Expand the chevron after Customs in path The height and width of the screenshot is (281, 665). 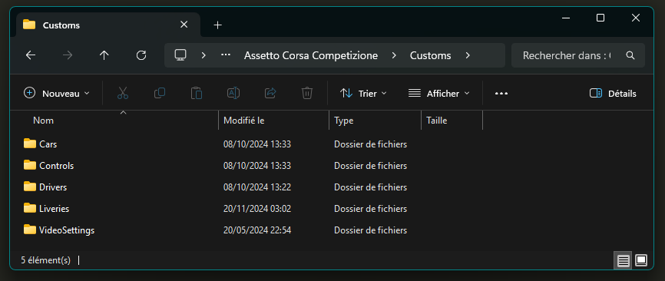click(x=468, y=55)
